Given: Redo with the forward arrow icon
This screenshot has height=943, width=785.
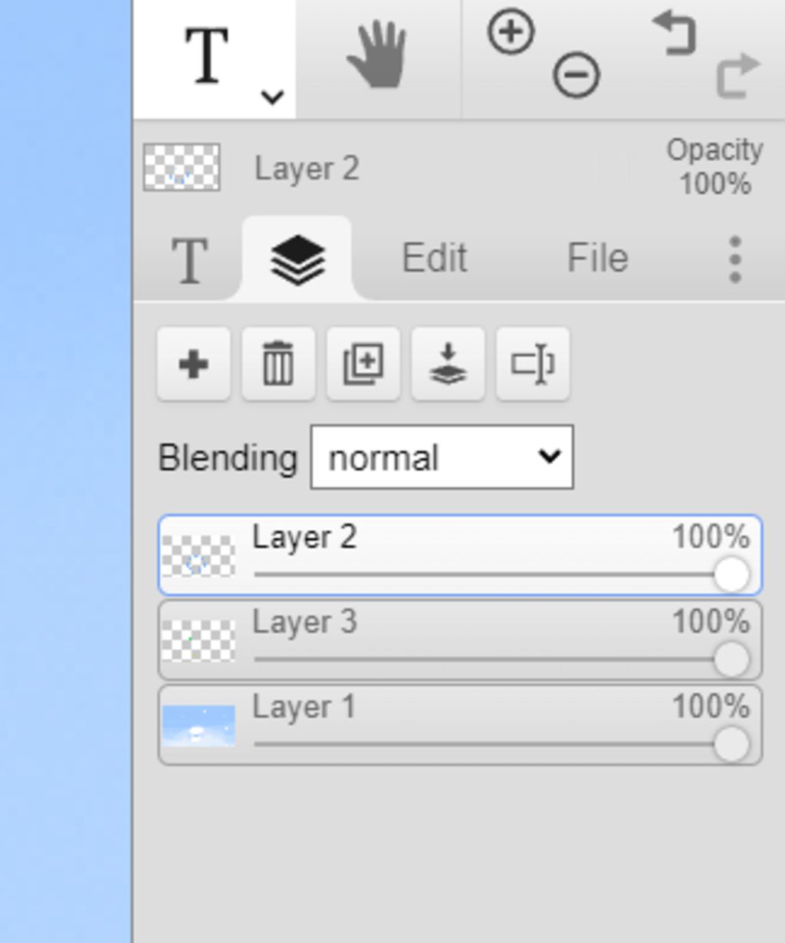Looking at the screenshot, I should (x=738, y=77).
